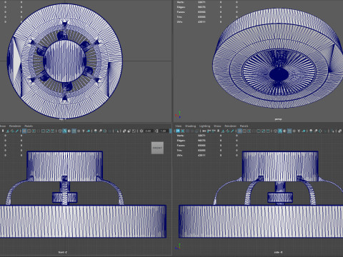Toggle gate mask in side view toolbar

coord(254,131)
